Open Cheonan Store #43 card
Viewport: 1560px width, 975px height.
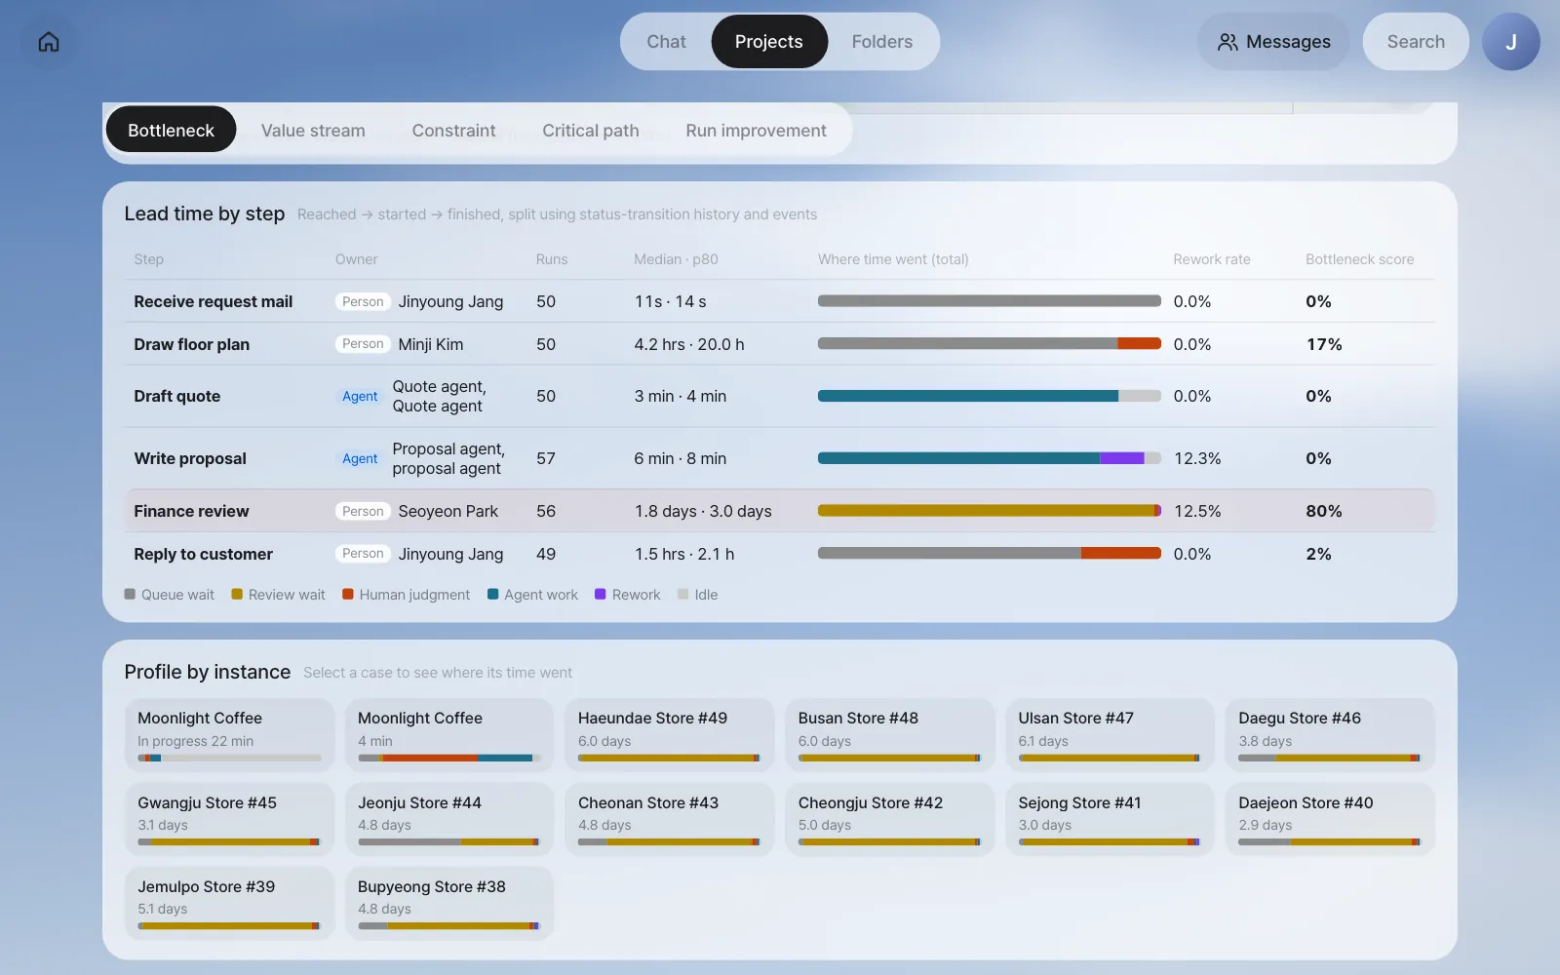click(670, 819)
